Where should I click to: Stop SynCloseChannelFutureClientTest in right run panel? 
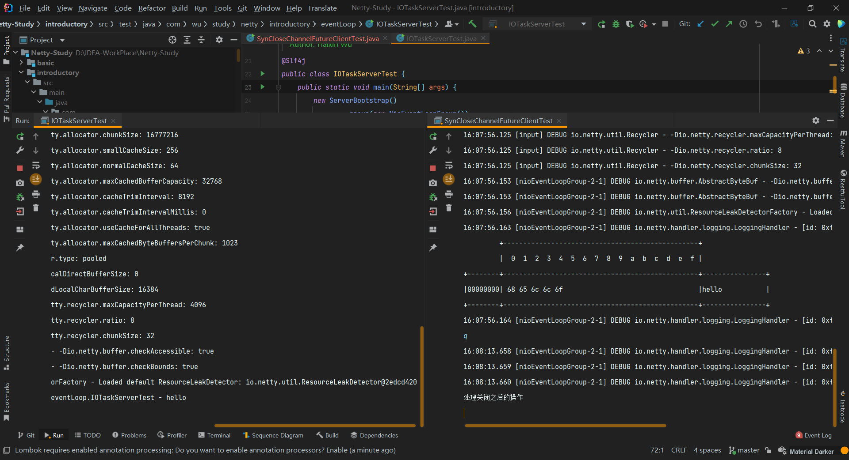433,168
